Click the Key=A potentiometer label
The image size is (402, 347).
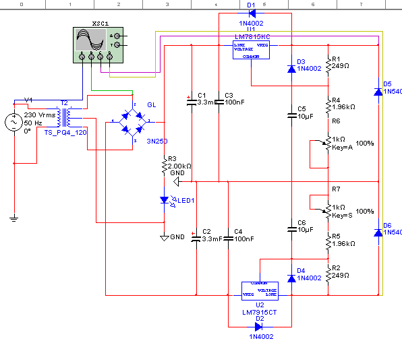coord(342,148)
